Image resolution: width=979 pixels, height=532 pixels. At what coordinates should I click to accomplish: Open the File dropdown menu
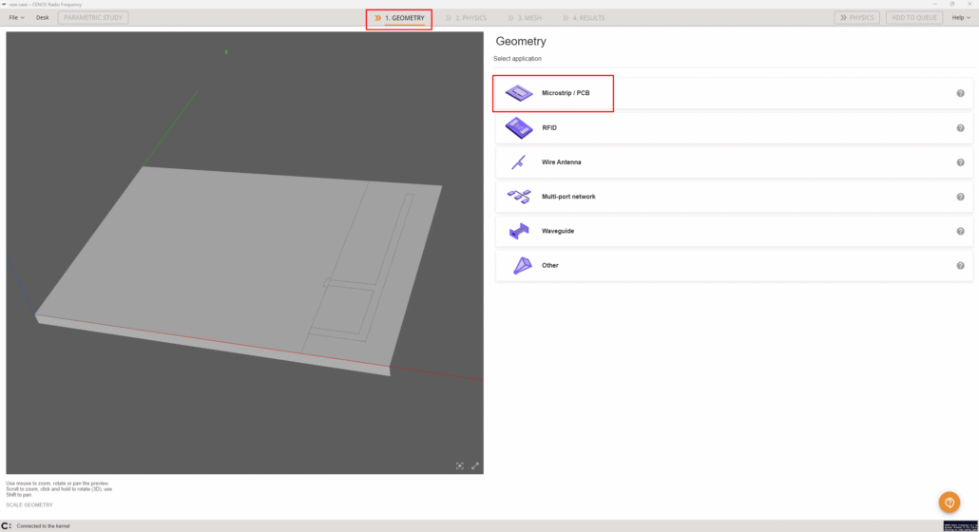[16, 18]
